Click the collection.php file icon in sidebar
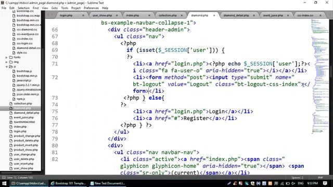The image size is (333, 187). click(x=11, y=103)
